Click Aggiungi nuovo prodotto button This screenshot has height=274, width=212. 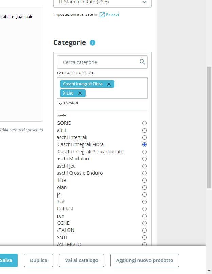point(144,260)
